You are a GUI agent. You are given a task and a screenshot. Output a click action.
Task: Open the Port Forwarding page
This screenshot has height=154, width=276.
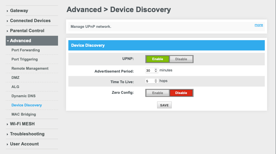tap(26, 50)
